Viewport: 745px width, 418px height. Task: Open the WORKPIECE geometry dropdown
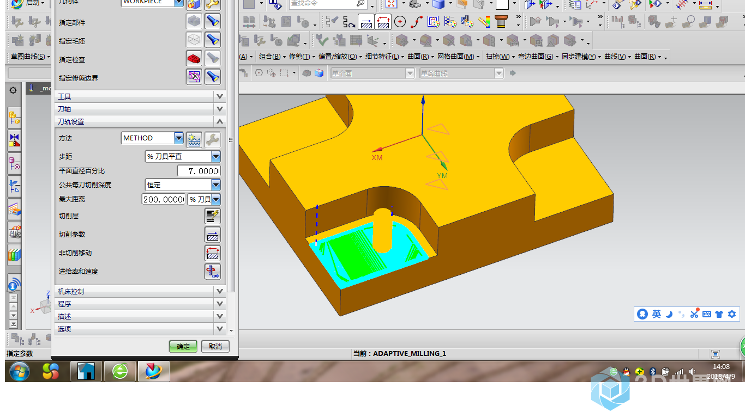click(x=179, y=2)
